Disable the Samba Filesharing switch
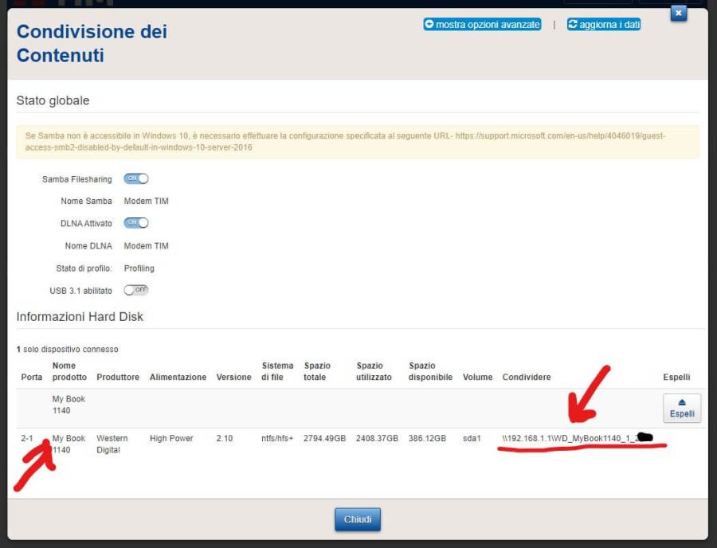This screenshot has height=548, width=717. click(136, 179)
